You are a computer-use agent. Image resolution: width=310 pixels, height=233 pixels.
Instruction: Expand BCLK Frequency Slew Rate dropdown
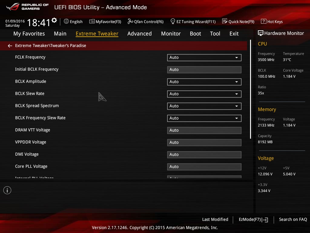point(204,118)
